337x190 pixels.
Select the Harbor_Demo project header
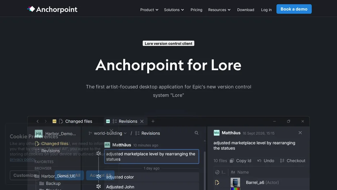tap(55, 134)
